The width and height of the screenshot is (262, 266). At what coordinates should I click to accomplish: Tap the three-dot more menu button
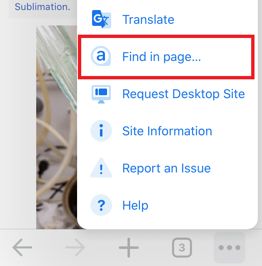coord(230,248)
